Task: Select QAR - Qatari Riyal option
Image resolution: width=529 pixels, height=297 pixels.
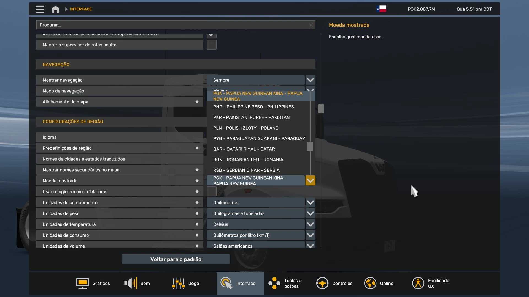Action: click(244, 149)
